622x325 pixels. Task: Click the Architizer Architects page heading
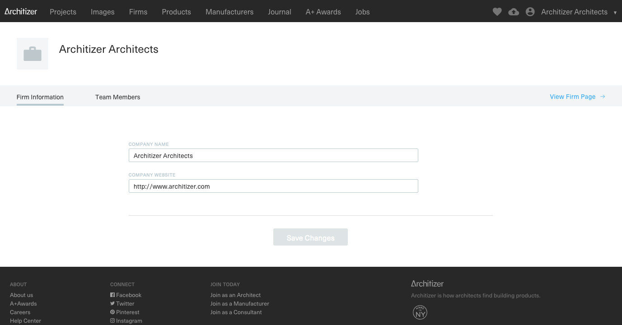pyautogui.click(x=109, y=49)
